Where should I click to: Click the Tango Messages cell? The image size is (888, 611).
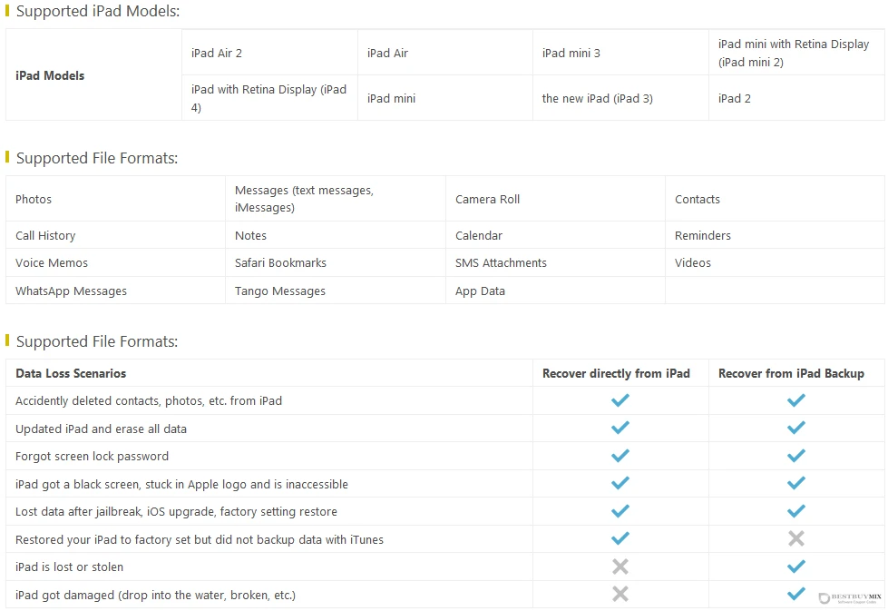336,291
